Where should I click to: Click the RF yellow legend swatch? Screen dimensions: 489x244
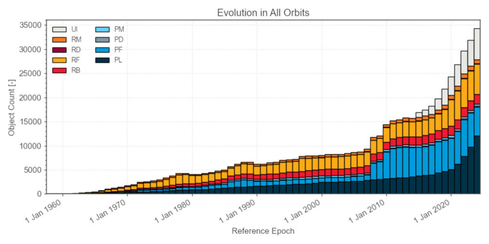click(59, 60)
